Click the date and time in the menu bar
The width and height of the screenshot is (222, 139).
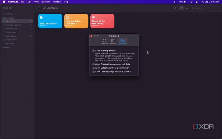click(x=210, y=2)
